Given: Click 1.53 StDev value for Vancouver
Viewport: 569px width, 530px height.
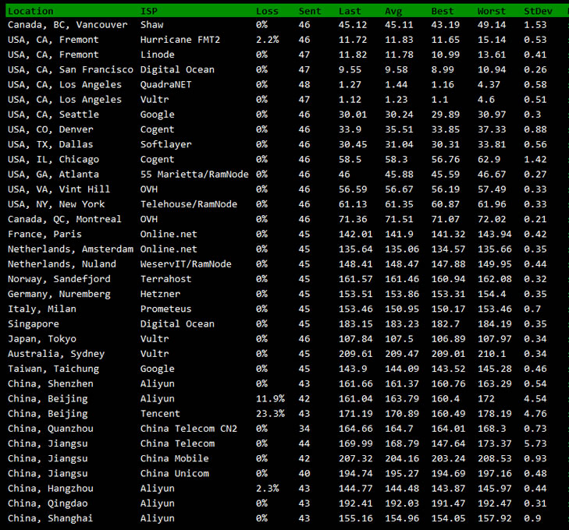Looking at the screenshot, I should pos(535,25).
